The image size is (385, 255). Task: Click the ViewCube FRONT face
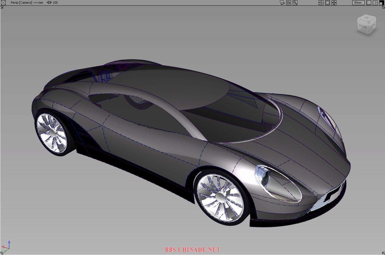click(373, 27)
